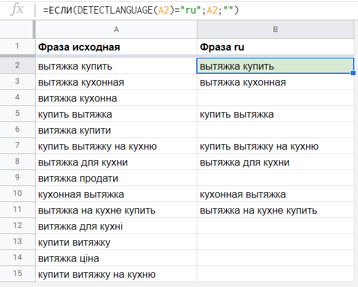Select column B header

(276, 30)
